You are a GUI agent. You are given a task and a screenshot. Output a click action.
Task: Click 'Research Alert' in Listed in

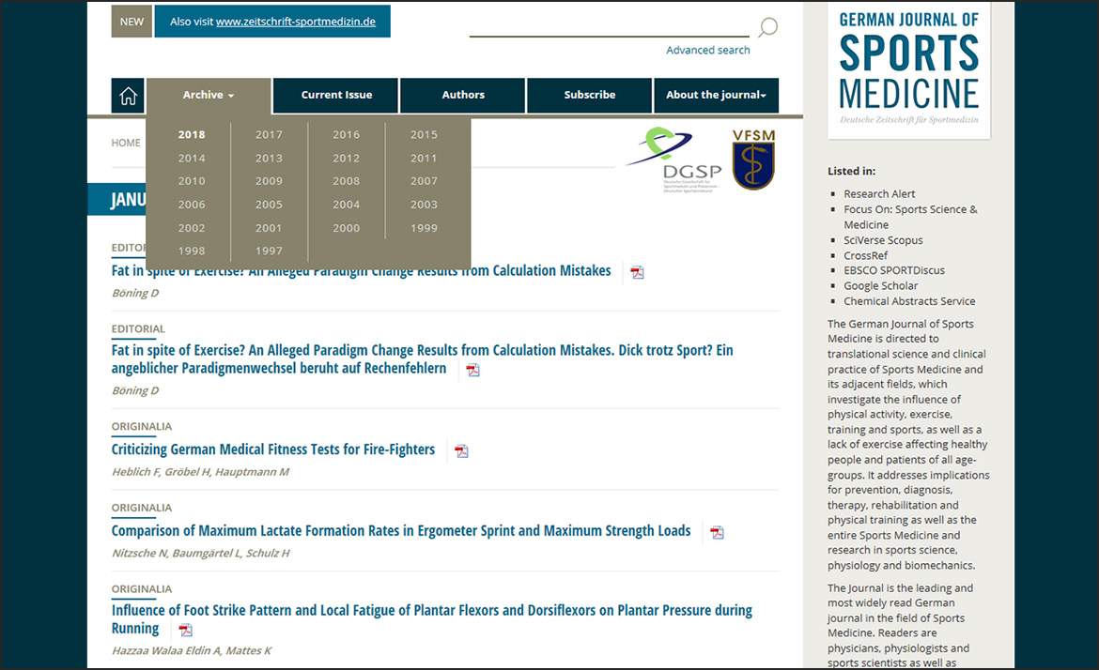[x=879, y=194]
